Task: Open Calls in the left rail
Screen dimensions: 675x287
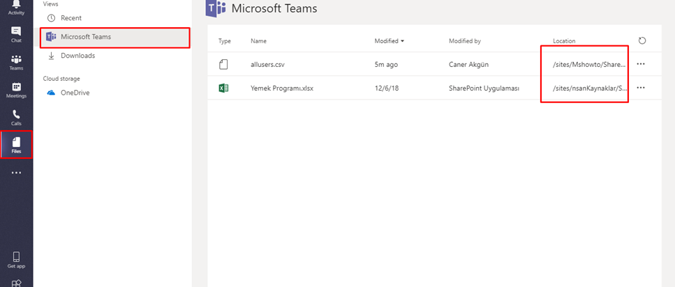Action: pos(16,118)
